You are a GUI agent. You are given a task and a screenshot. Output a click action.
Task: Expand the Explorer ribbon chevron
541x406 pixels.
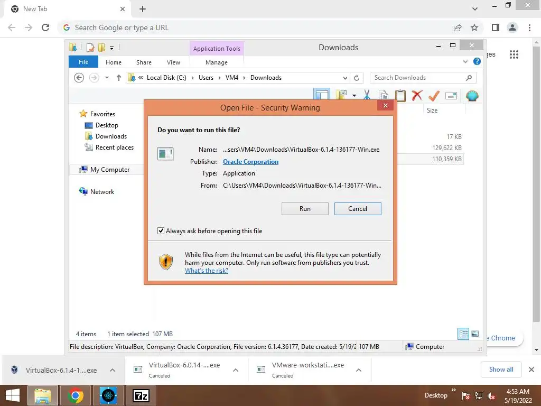[x=465, y=61]
